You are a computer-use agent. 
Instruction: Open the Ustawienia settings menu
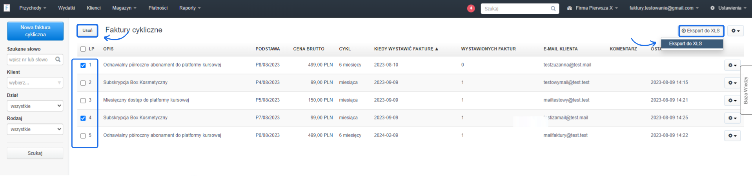728,8
